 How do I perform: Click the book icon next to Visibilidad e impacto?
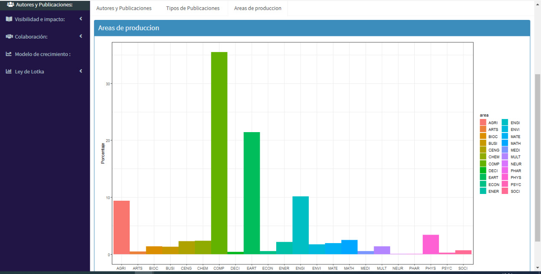(x=9, y=19)
